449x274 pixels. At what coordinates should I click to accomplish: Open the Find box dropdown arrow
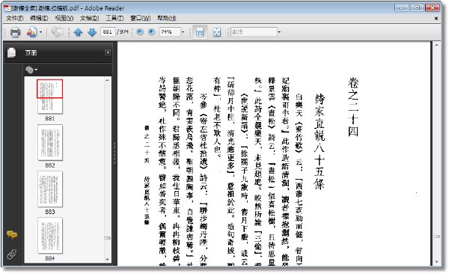tap(279, 31)
